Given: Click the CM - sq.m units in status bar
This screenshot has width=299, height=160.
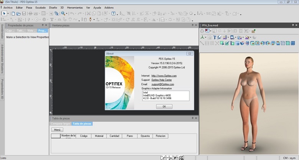Looking at the screenshot, I should click(x=289, y=158).
